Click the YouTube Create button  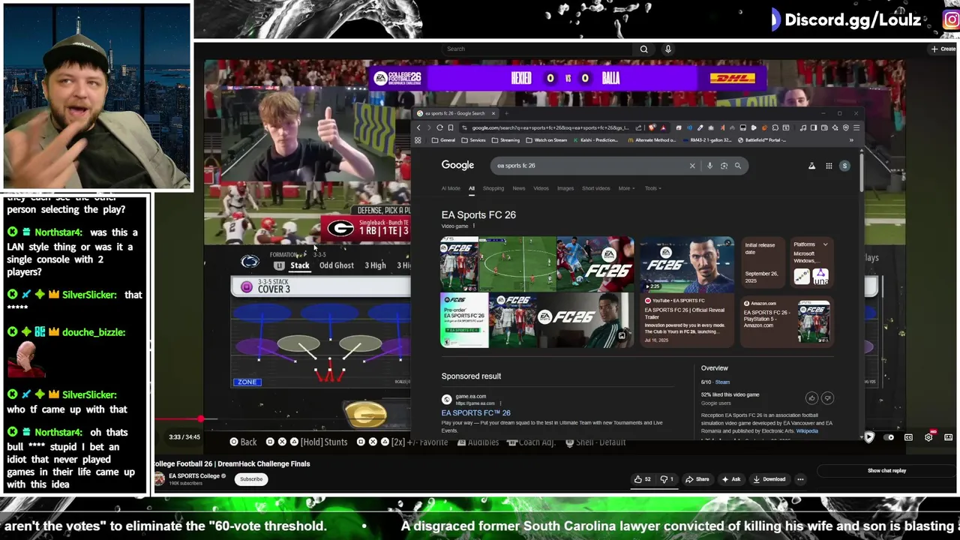click(943, 49)
